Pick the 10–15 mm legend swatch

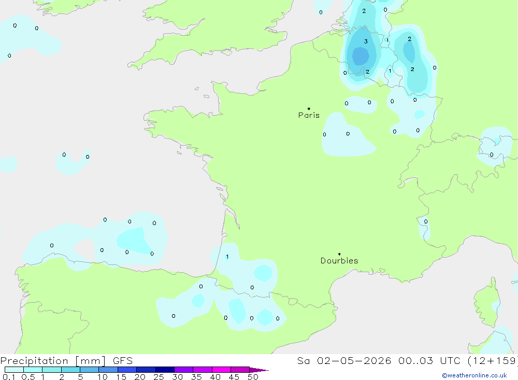108,370
